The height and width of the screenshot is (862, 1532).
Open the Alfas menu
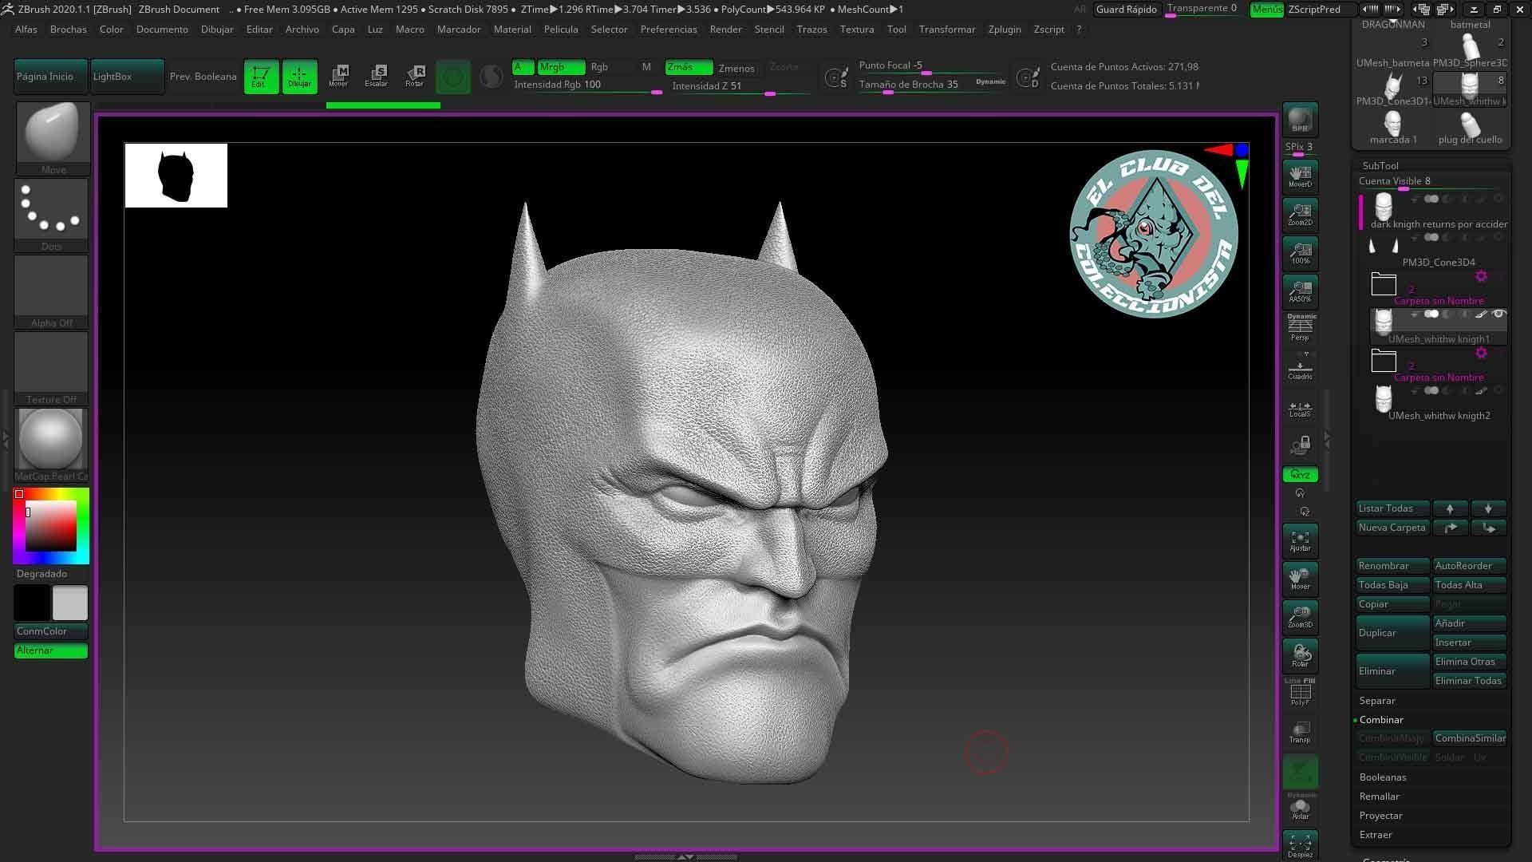click(x=26, y=29)
